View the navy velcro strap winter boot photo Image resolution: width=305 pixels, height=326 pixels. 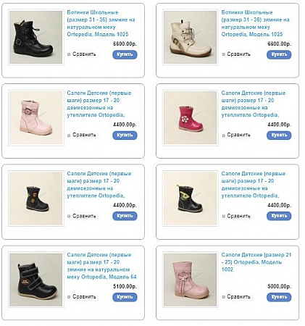(36, 280)
